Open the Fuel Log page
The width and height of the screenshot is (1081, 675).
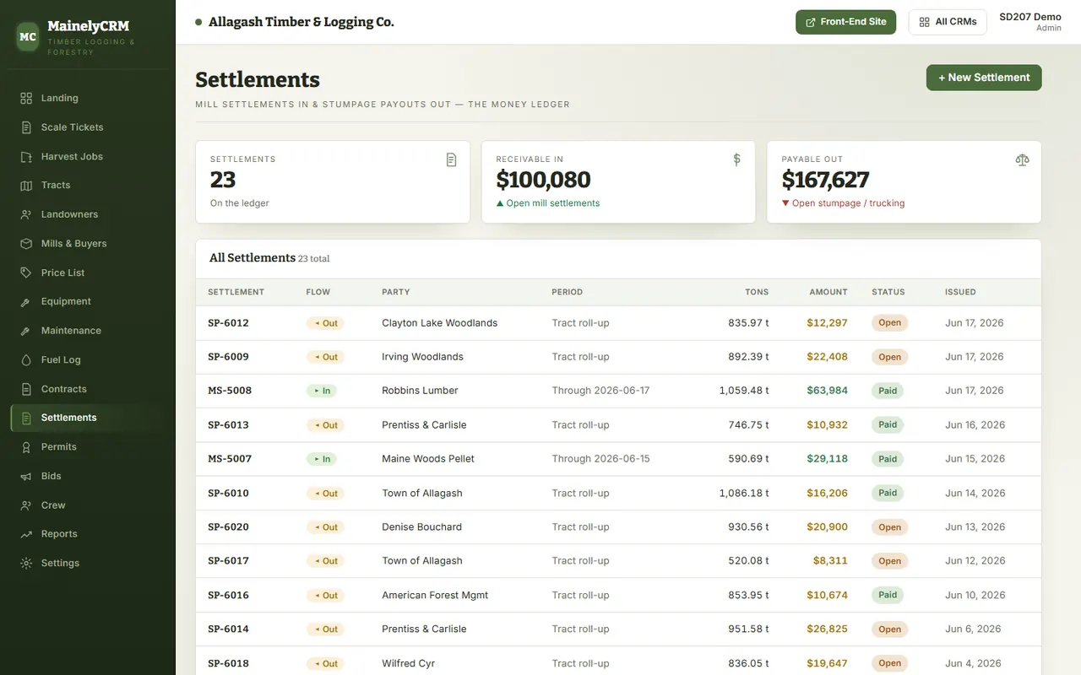88,359
